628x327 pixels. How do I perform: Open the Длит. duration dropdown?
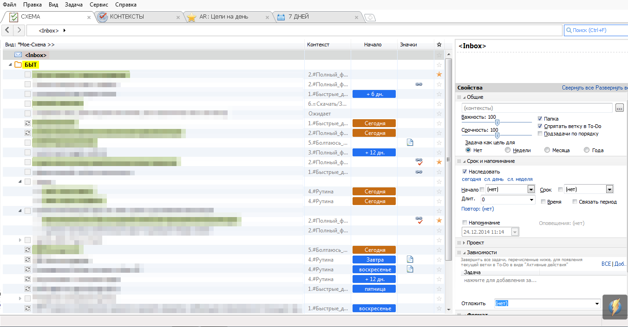tap(531, 200)
